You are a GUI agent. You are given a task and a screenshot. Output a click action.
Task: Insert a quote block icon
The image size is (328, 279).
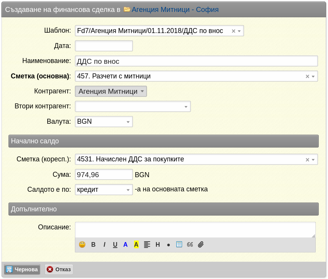point(190,244)
